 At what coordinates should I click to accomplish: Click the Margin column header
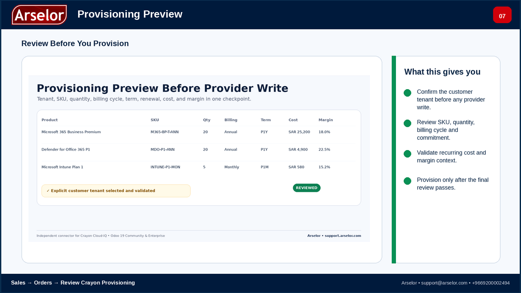pos(326,120)
